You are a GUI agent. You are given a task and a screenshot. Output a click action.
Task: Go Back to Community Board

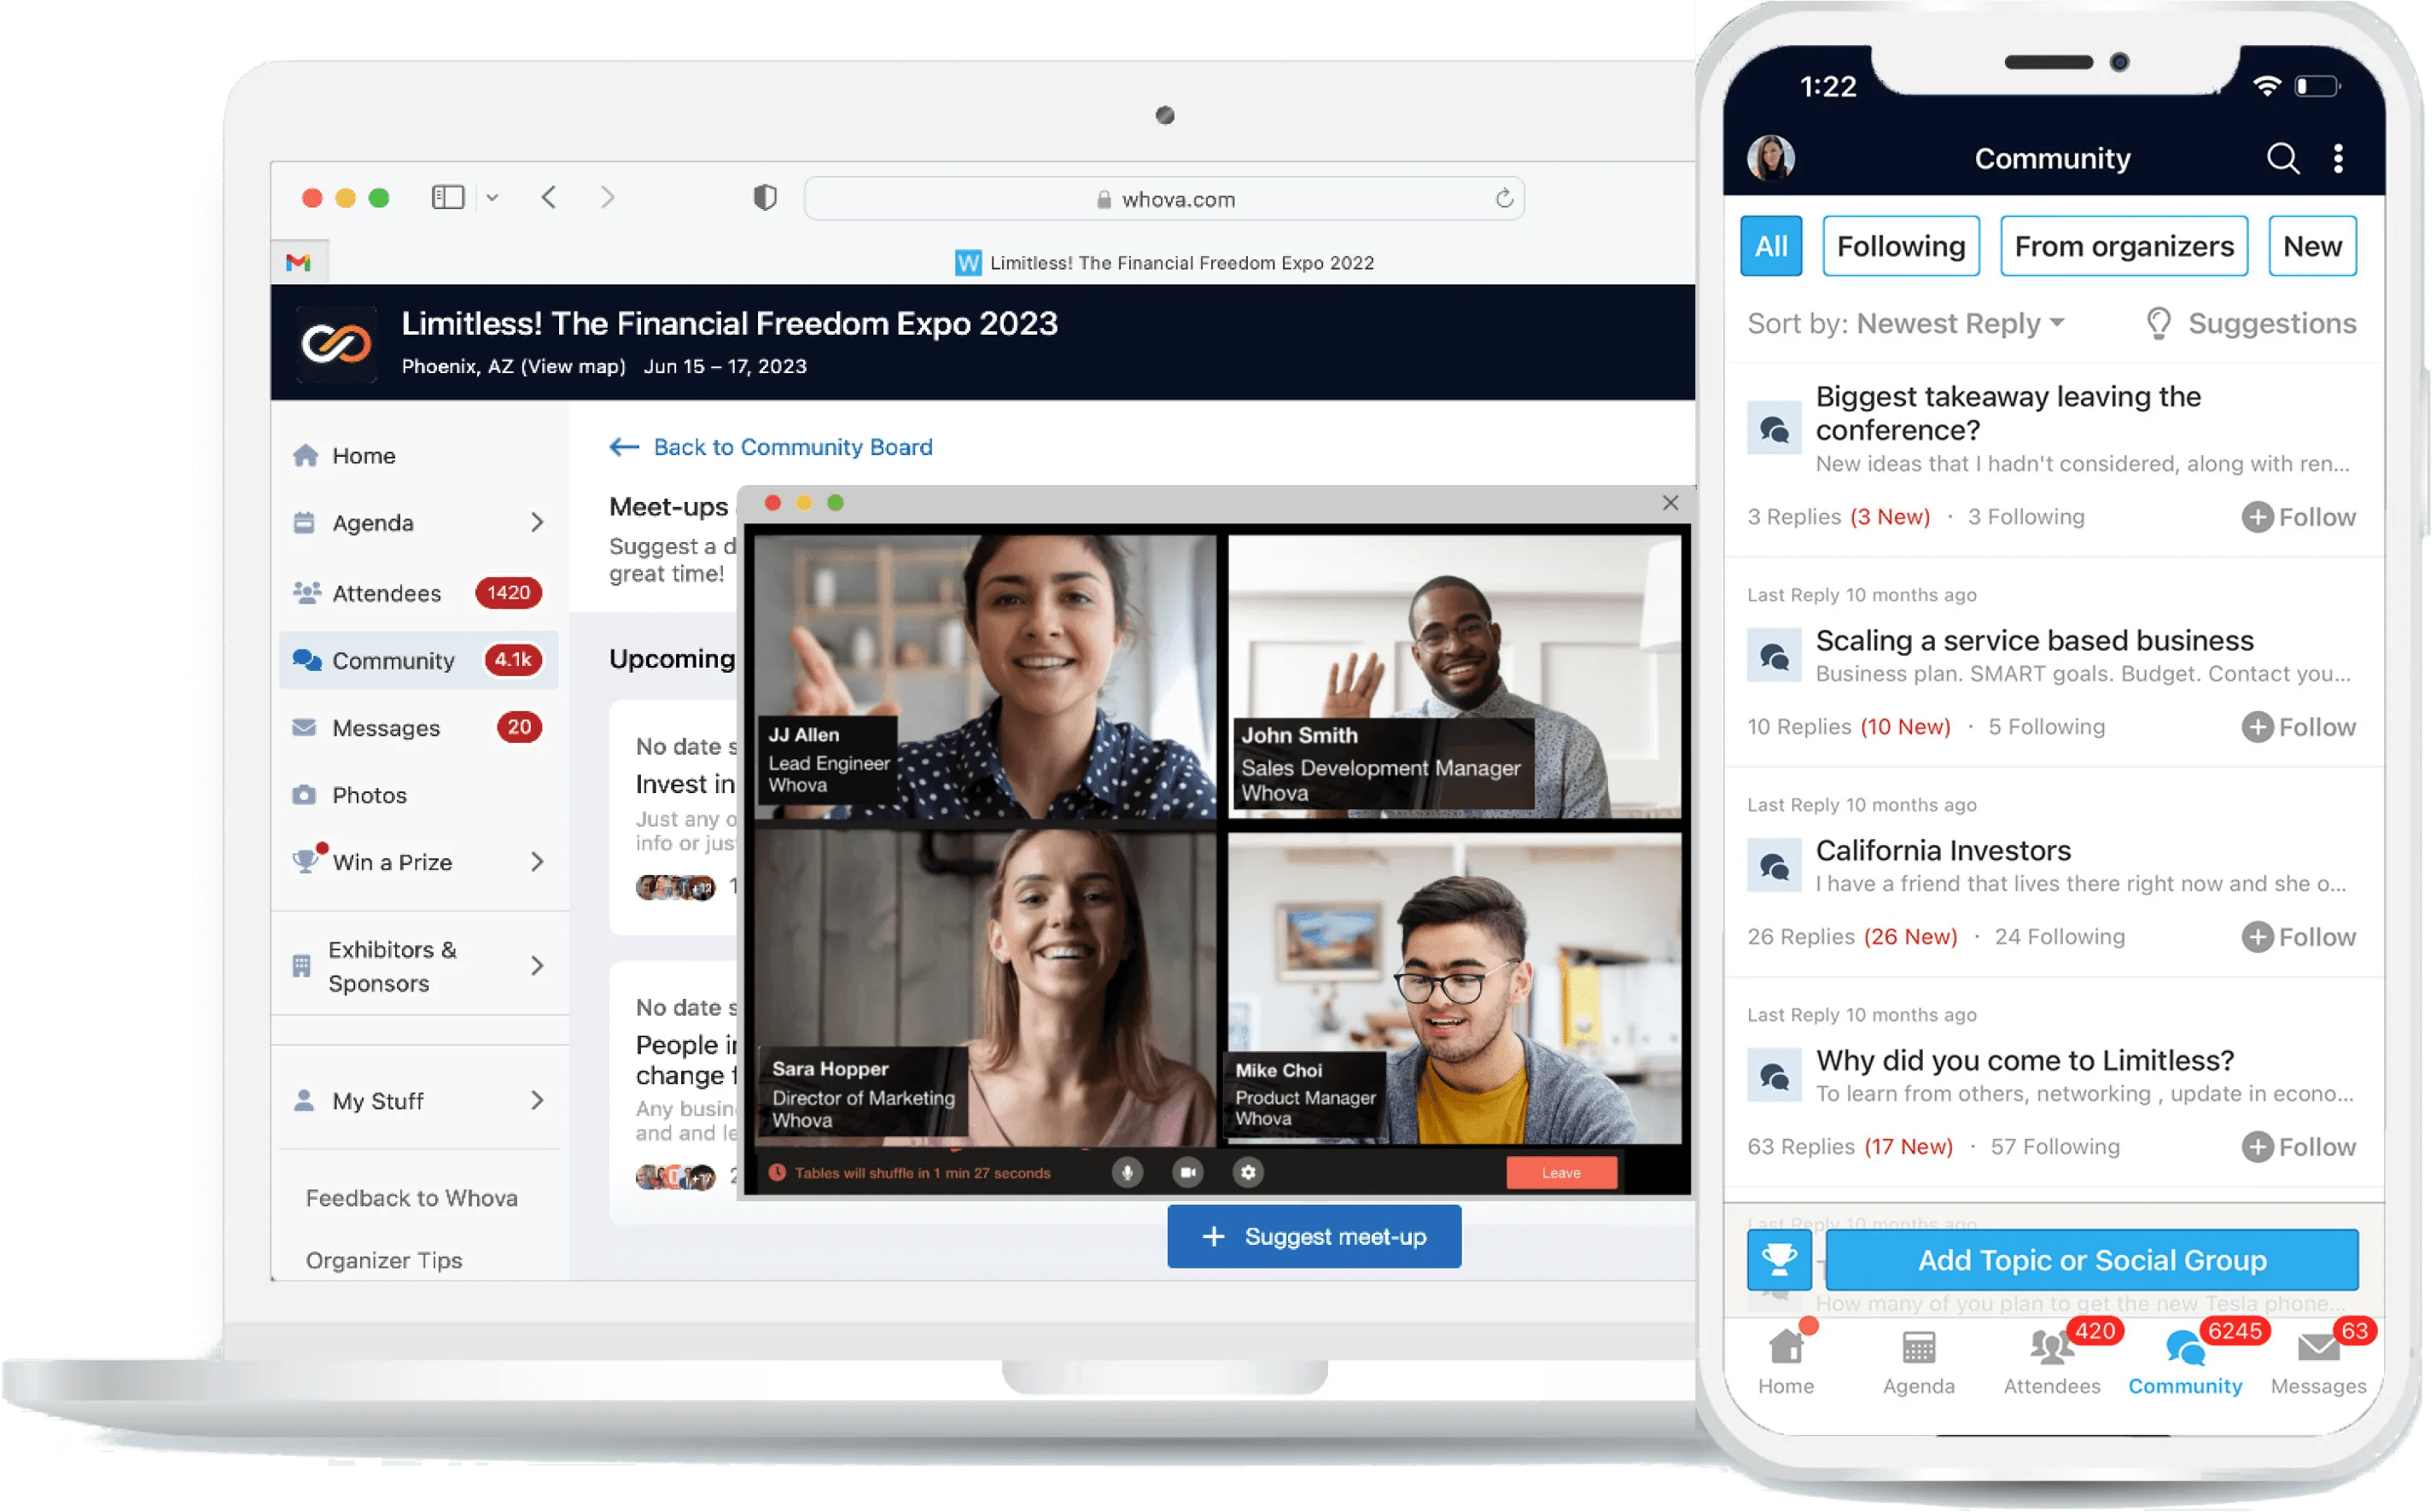click(772, 447)
